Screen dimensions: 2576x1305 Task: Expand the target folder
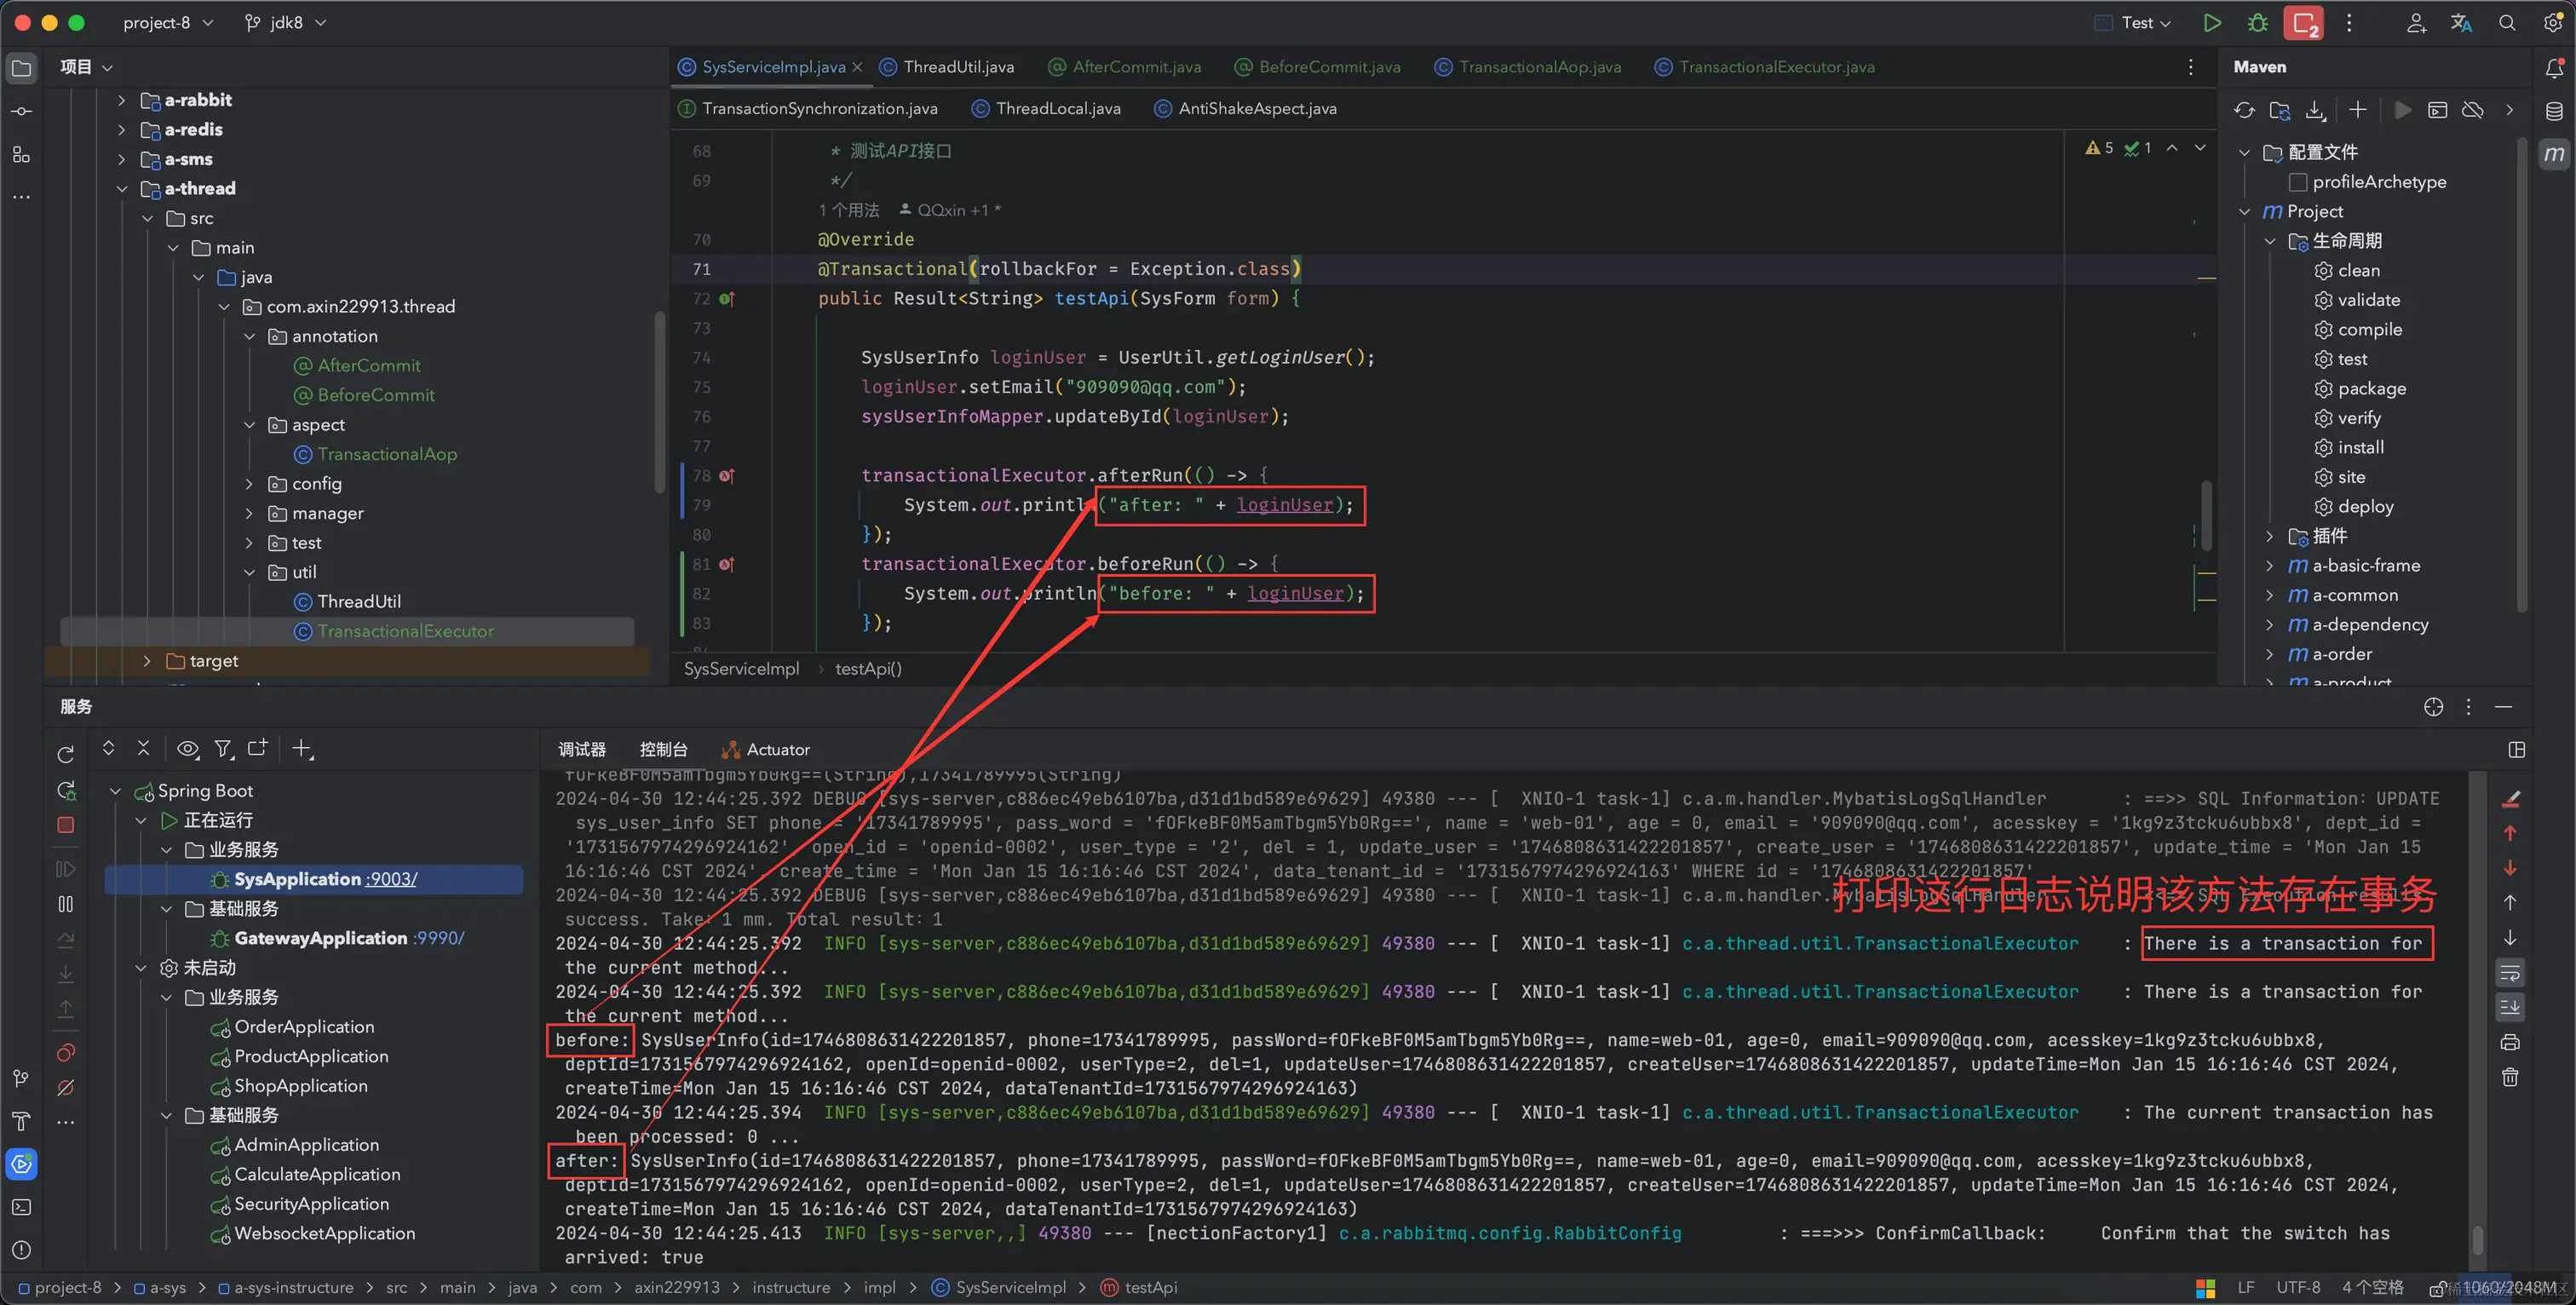[147, 661]
